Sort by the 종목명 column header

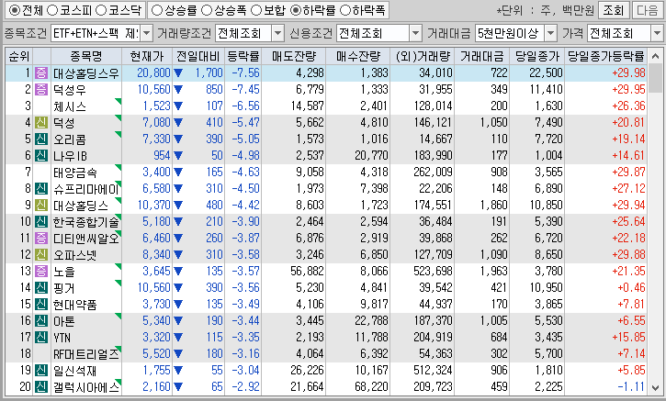[x=86, y=56]
